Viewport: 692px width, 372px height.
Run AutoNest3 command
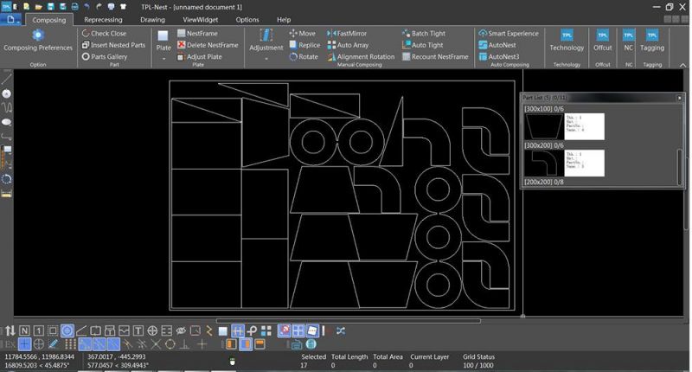point(499,56)
